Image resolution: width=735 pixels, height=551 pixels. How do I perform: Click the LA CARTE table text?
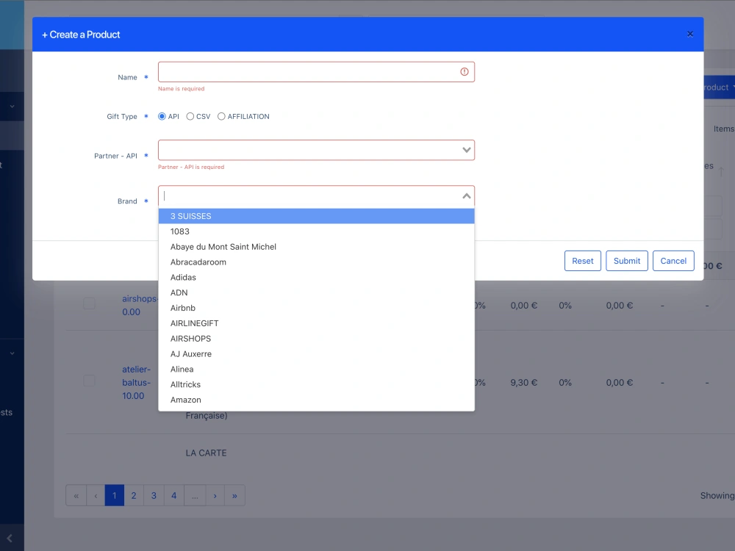pyautogui.click(x=207, y=453)
